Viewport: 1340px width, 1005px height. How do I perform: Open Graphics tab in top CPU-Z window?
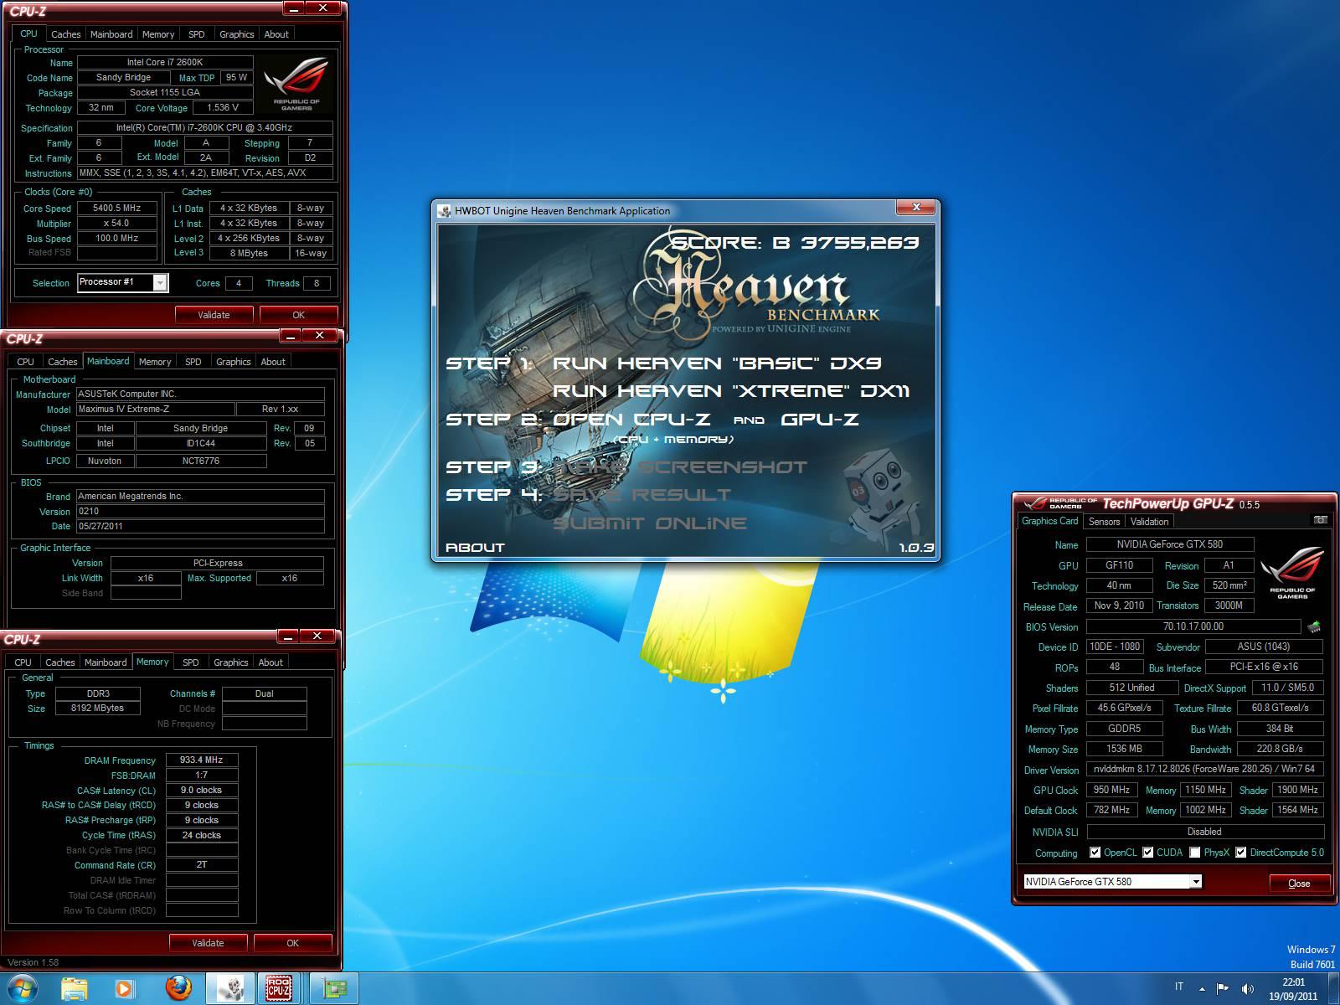[236, 34]
